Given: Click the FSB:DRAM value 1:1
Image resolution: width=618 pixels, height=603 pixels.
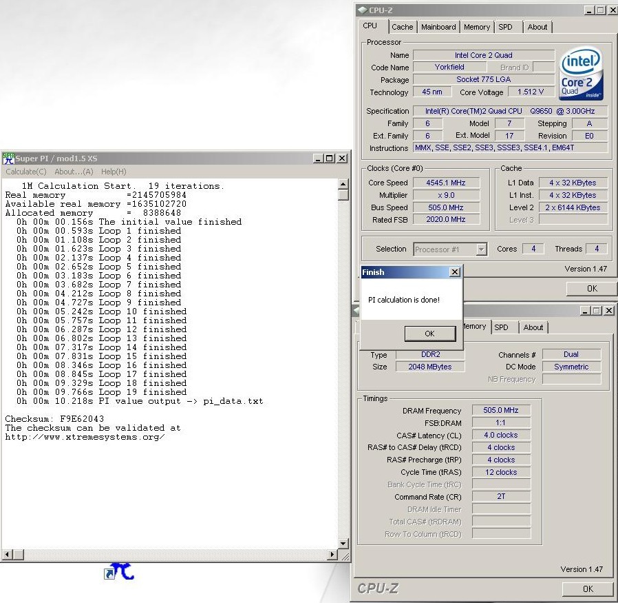Looking at the screenshot, I should [x=501, y=422].
